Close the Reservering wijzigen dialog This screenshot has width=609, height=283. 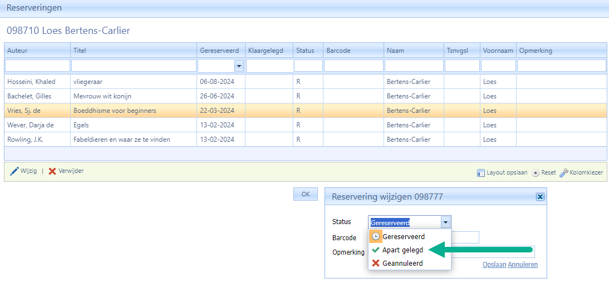(x=539, y=197)
